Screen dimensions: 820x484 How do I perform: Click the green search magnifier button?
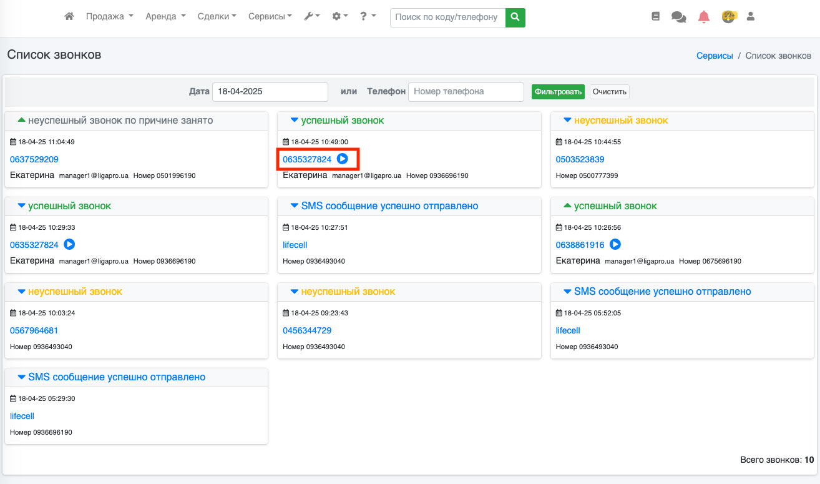515,17
